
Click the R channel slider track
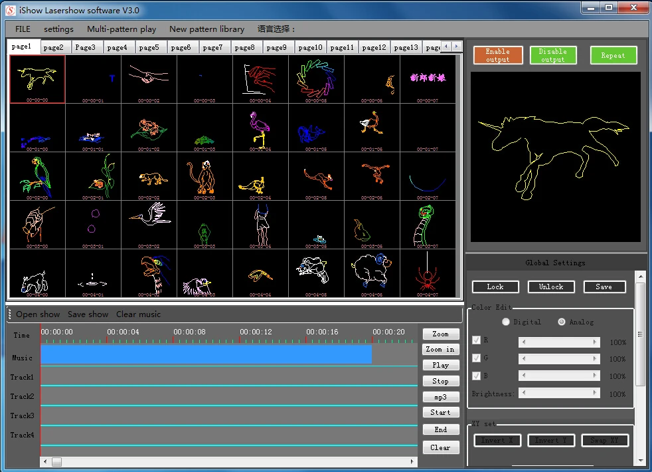pyautogui.click(x=559, y=342)
